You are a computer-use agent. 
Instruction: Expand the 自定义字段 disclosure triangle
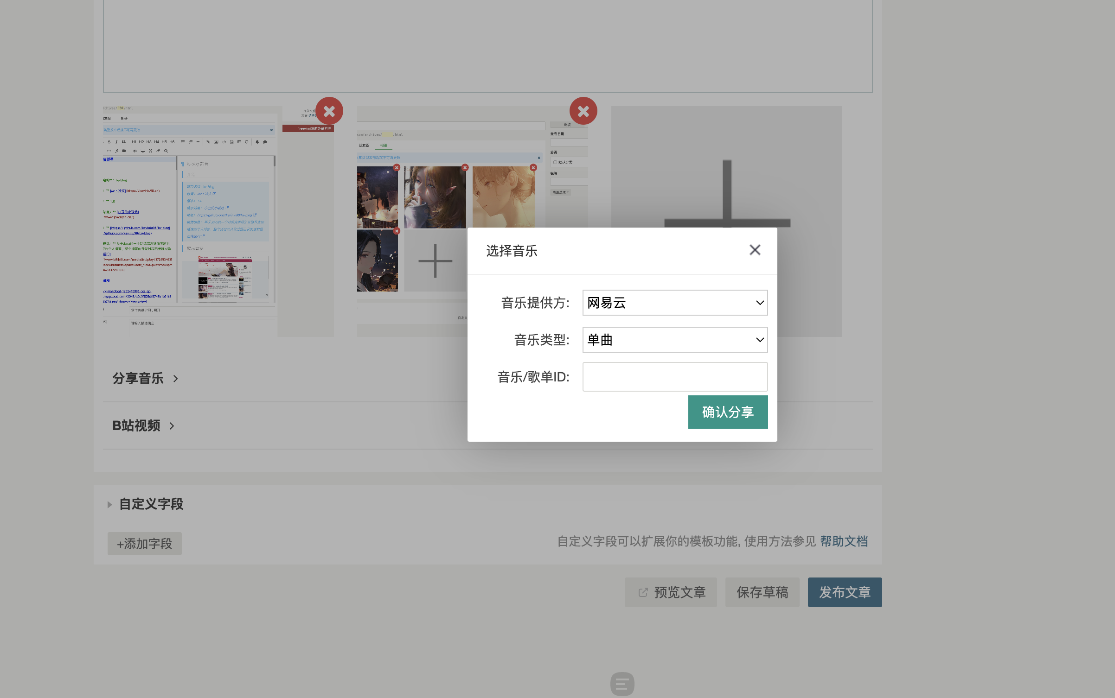click(x=110, y=504)
